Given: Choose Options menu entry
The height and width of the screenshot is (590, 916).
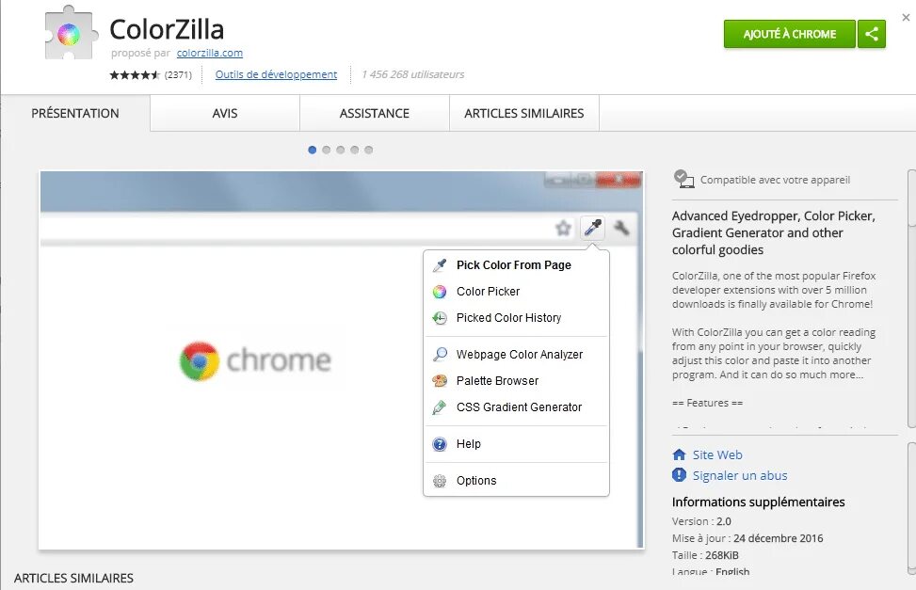Looking at the screenshot, I should click(517, 481).
